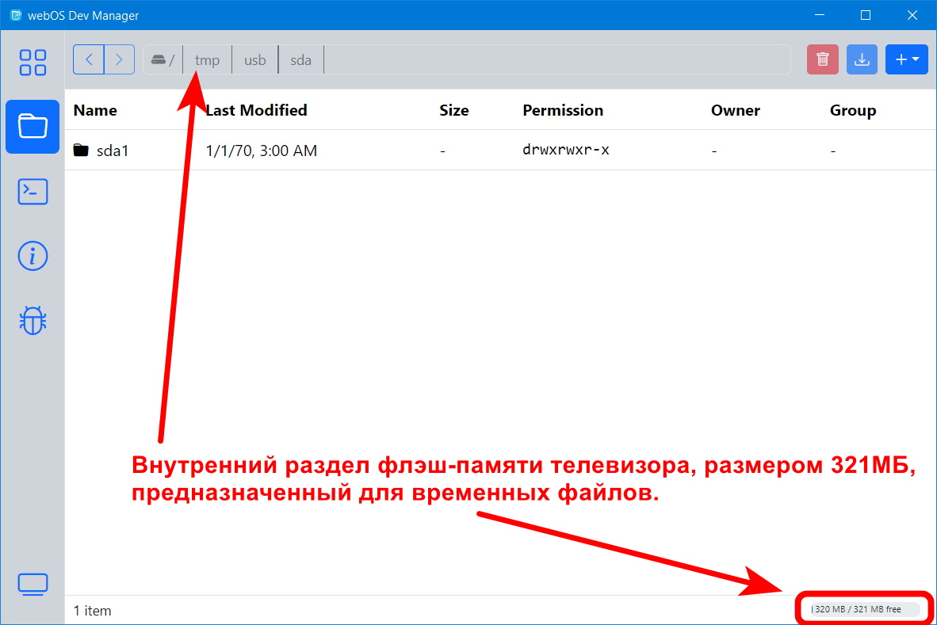Navigate to tmp breadcrumb
Screen dimensions: 937x625
(207, 60)
